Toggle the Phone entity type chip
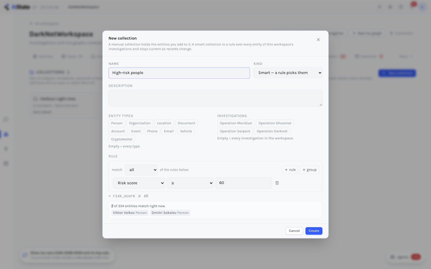 click(152, 131)
